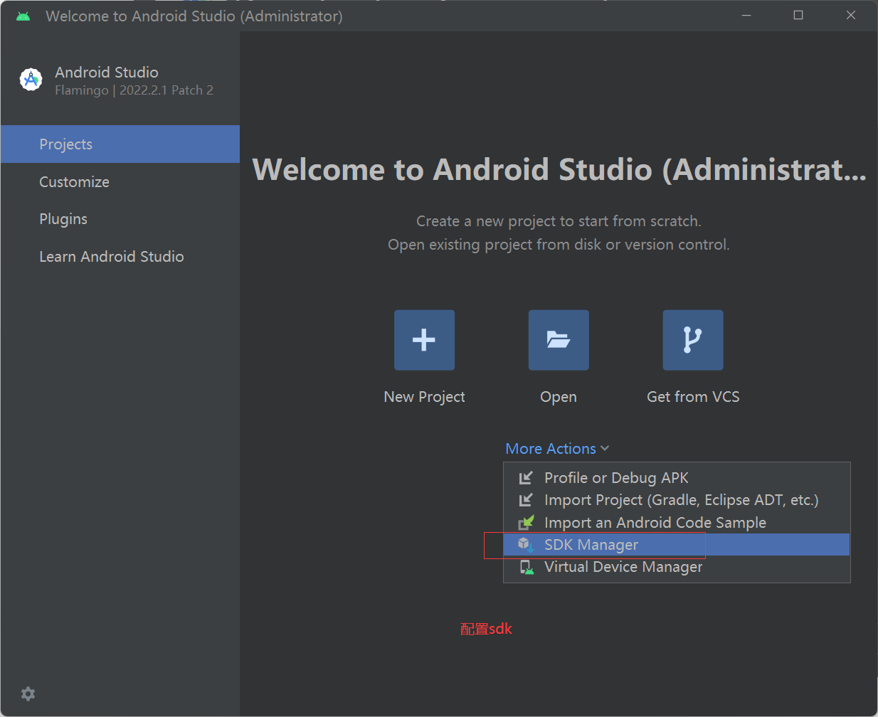The height and width of the screenshot is (717, 878).
Task: Choose Profile or Debug APK menu entry
Action: (677, 478)
